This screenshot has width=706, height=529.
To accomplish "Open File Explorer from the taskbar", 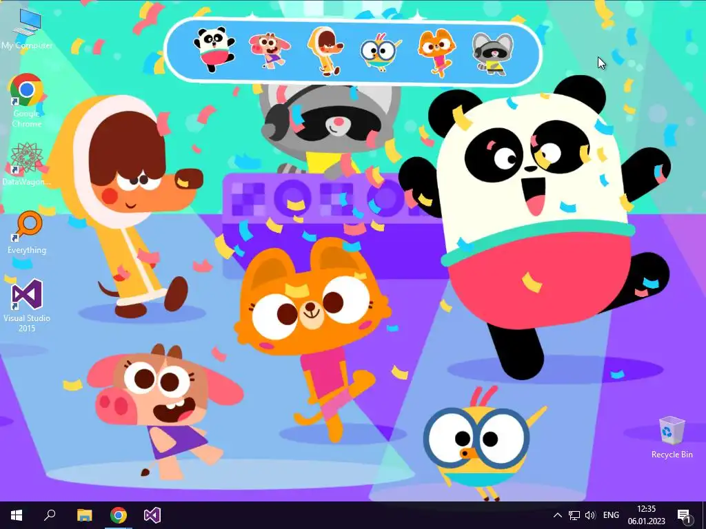I will pos(84,515).
